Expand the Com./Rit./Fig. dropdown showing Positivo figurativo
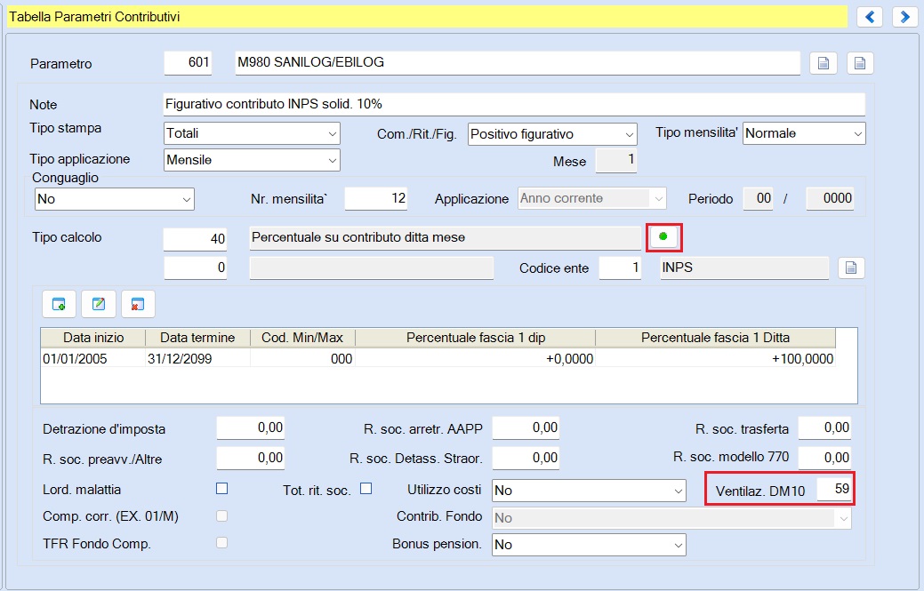 [x=552, y=134]
